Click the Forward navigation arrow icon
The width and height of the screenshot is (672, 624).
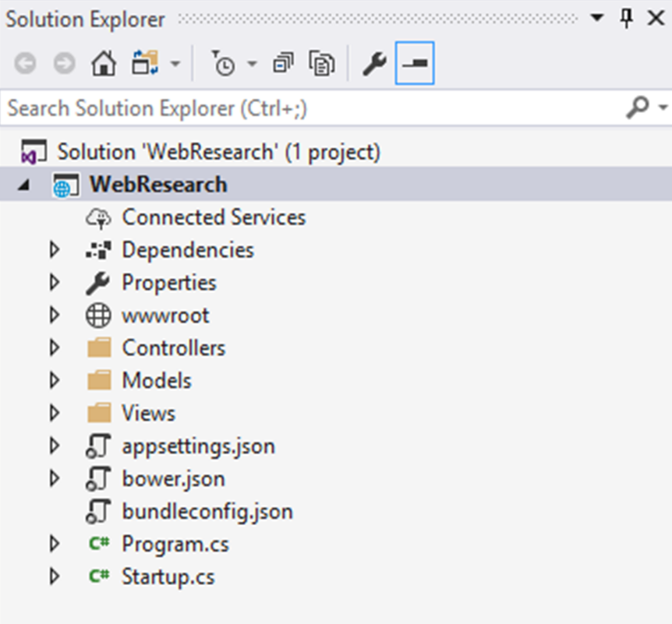pos(64,63)
